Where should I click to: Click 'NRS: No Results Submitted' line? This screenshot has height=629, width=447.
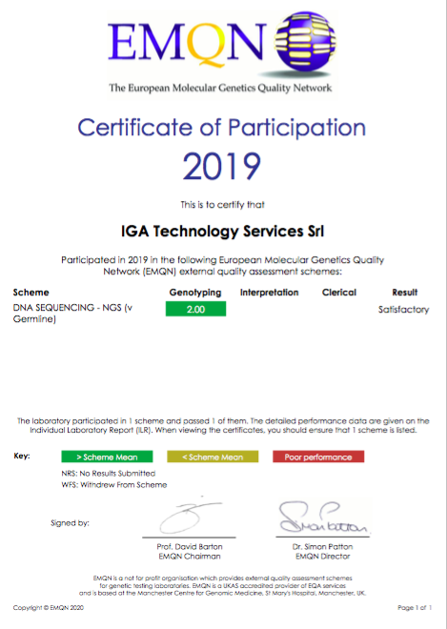(109, 474)
